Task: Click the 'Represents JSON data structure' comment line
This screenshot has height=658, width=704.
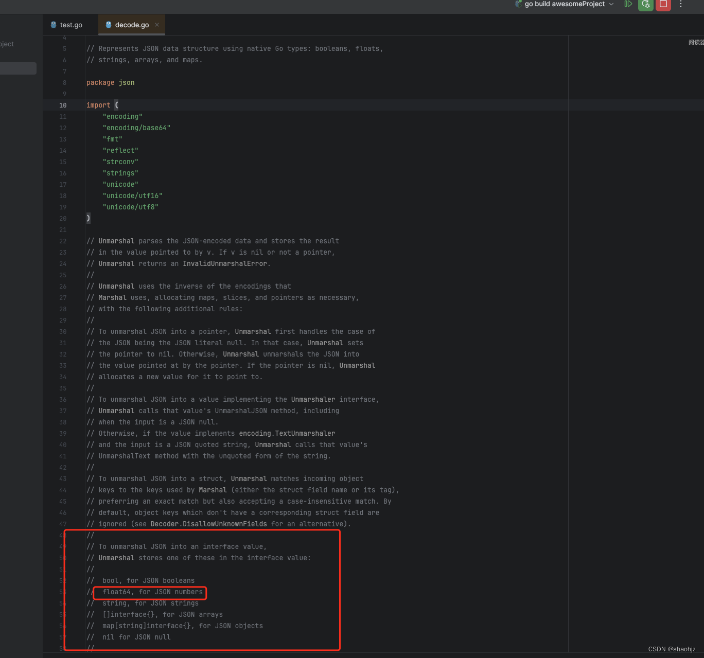Action: (x=235, y=48)
